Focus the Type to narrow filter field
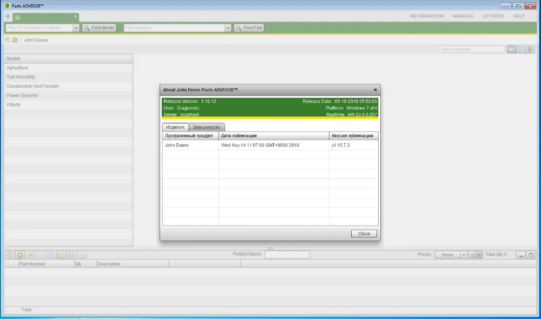 [471, 49]
